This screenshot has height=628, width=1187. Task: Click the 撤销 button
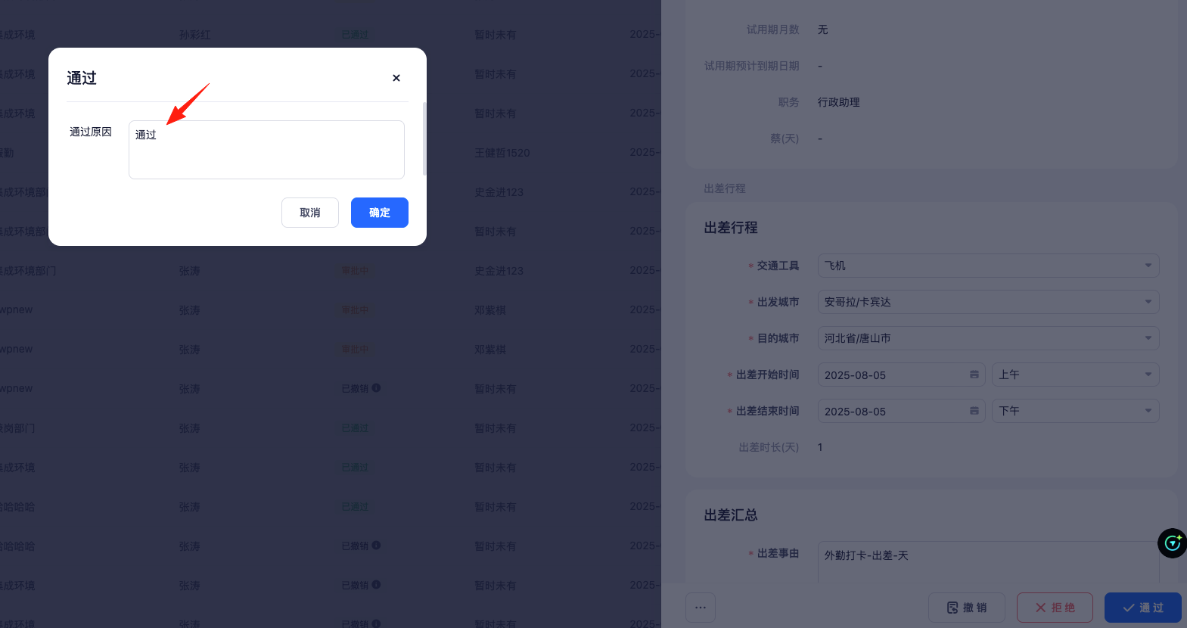(967, 608)
